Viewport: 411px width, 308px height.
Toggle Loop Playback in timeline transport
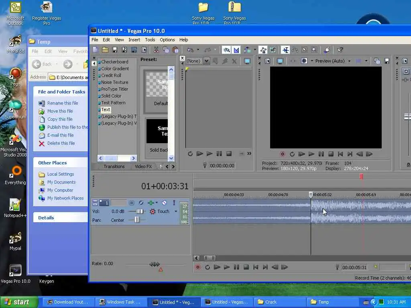click(x=208, y=267)
